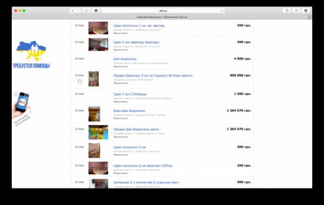The height and width of the screenshot is (205, 324).
Task: Open the first 1 364 576 грн listing thumbnail
Action: (x=94, y=114)
